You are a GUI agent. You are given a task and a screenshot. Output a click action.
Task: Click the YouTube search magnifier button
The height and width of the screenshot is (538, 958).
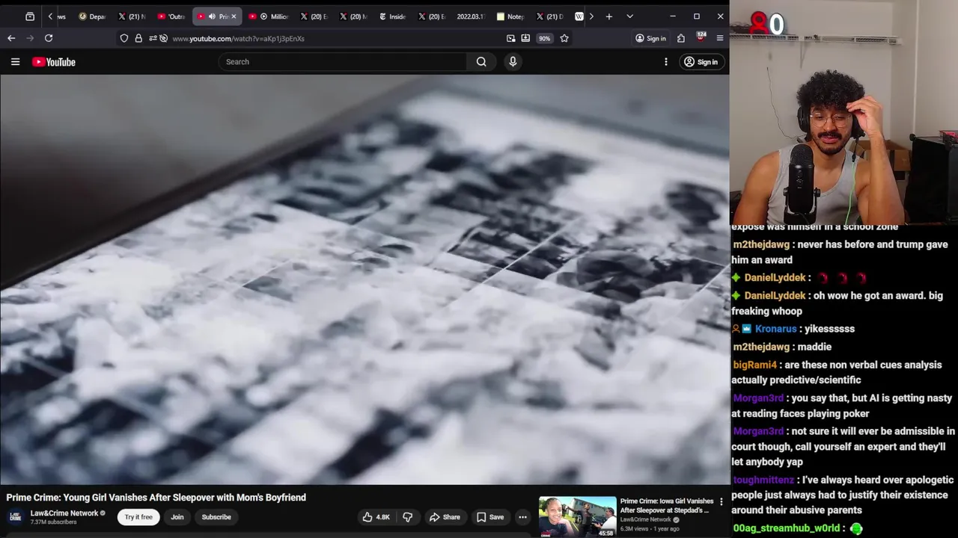(x=481, y=62)
